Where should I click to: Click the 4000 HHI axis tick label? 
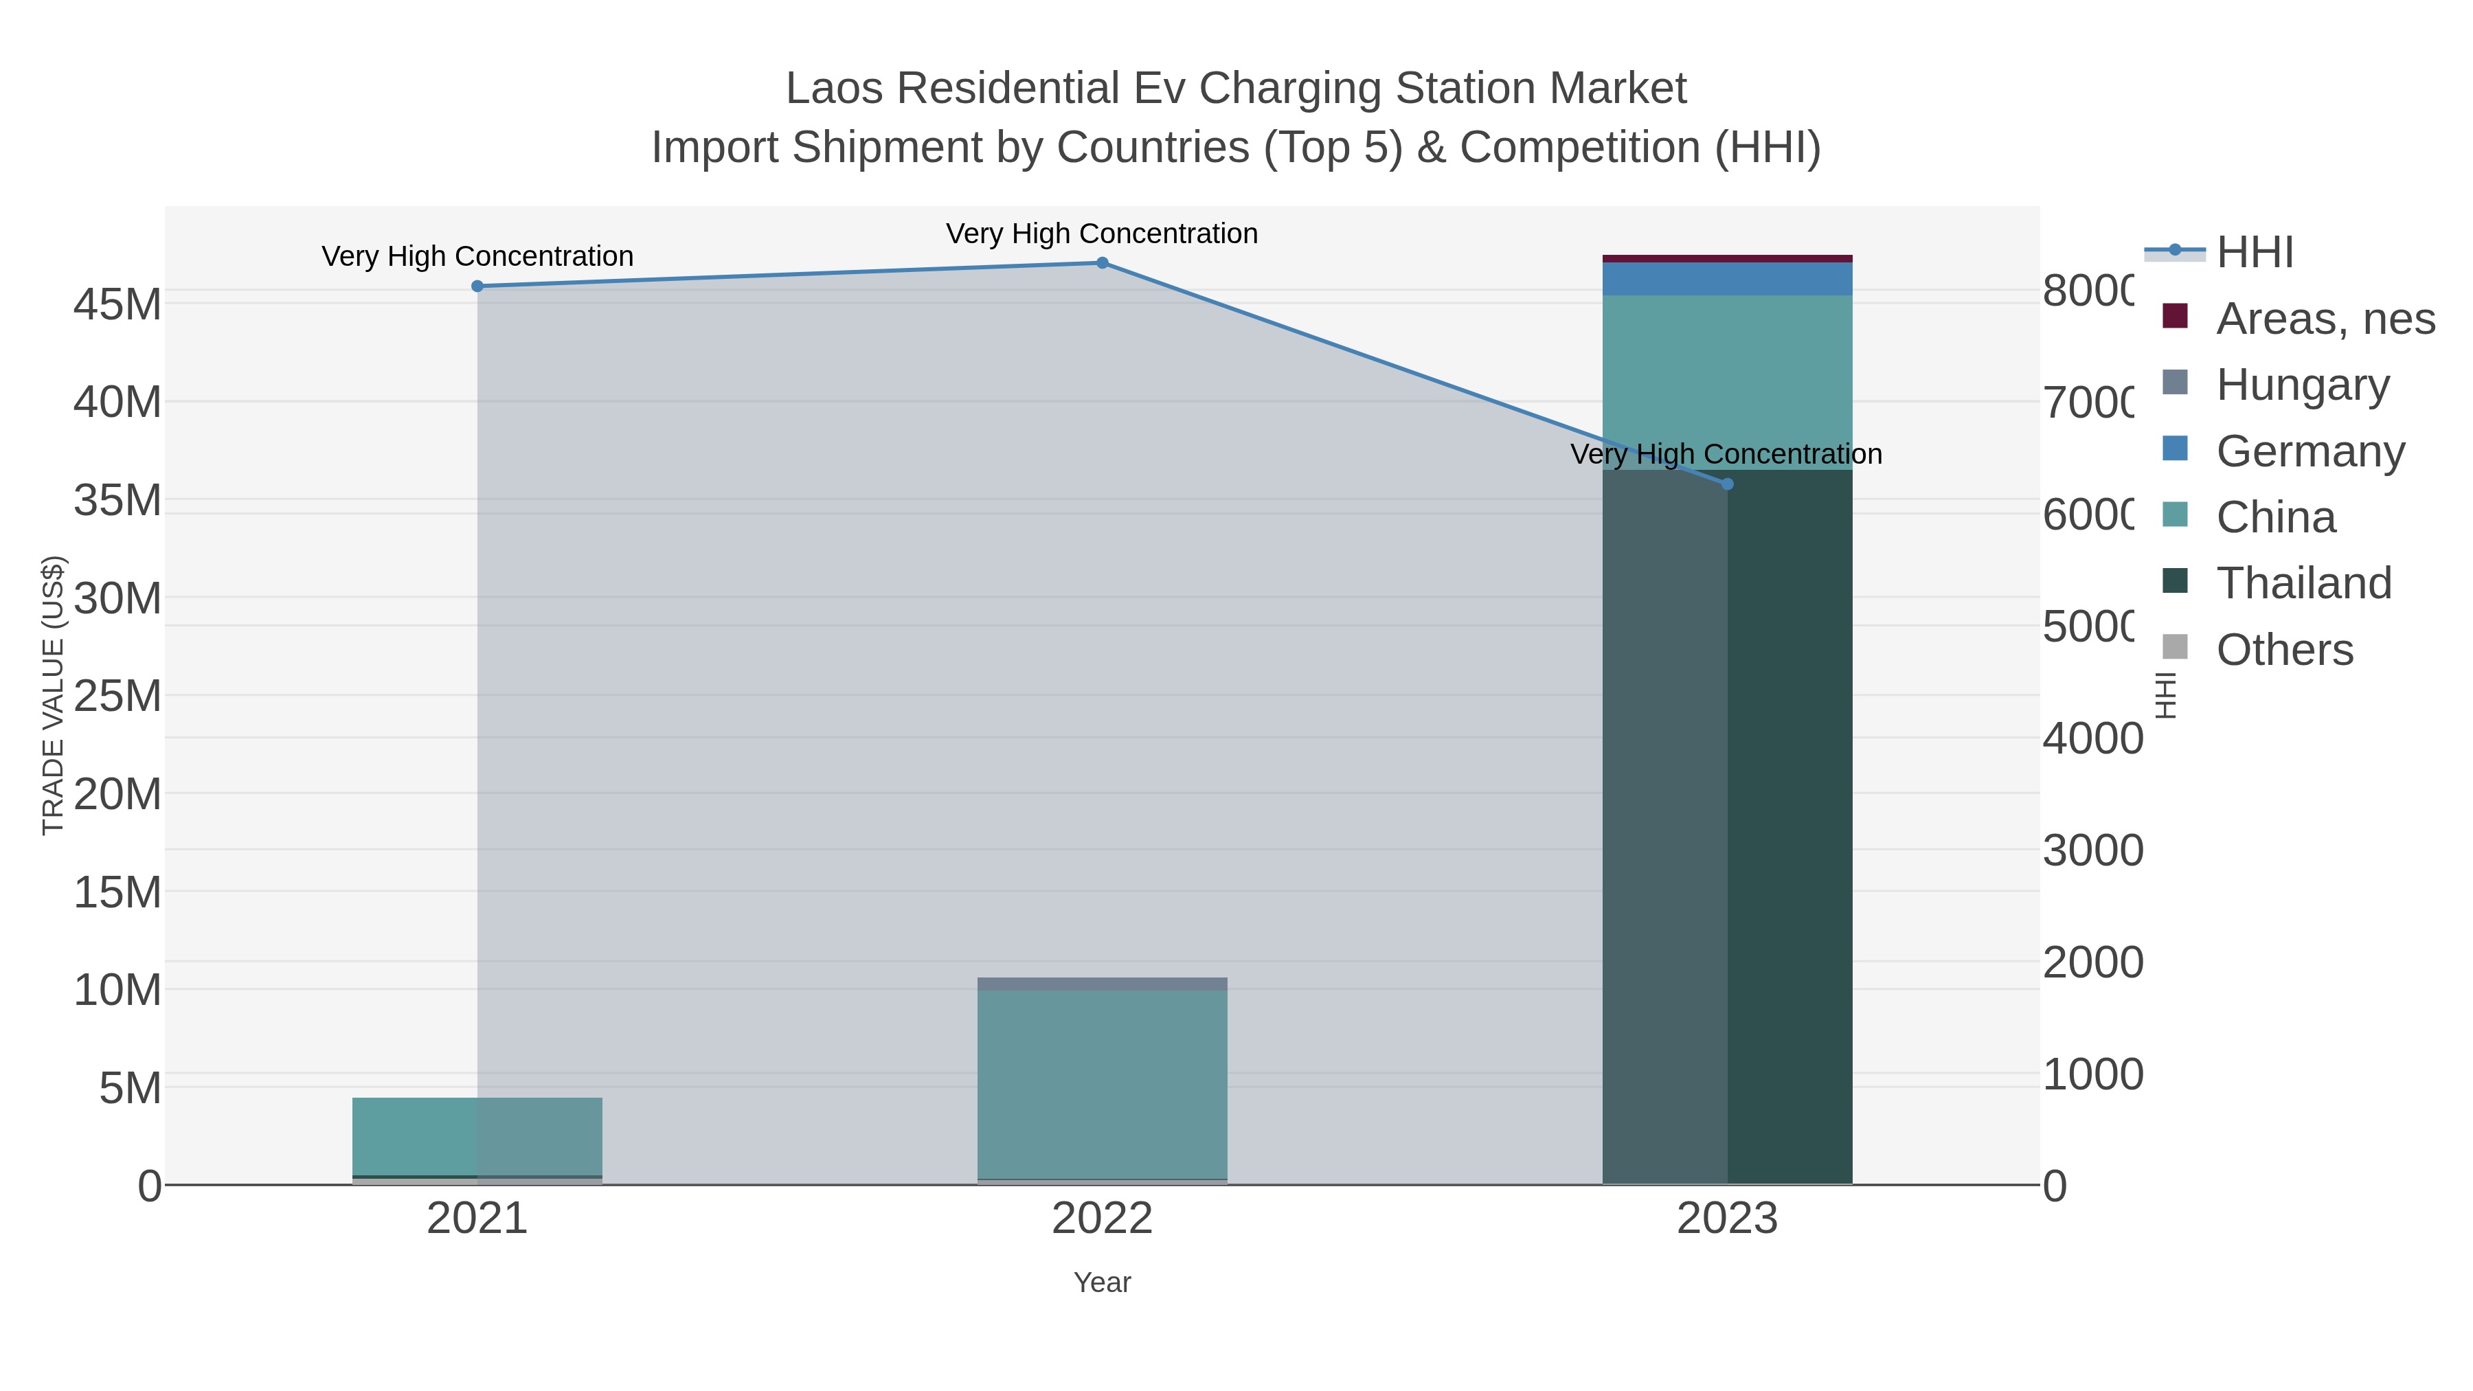click(x=2093, y=739)
